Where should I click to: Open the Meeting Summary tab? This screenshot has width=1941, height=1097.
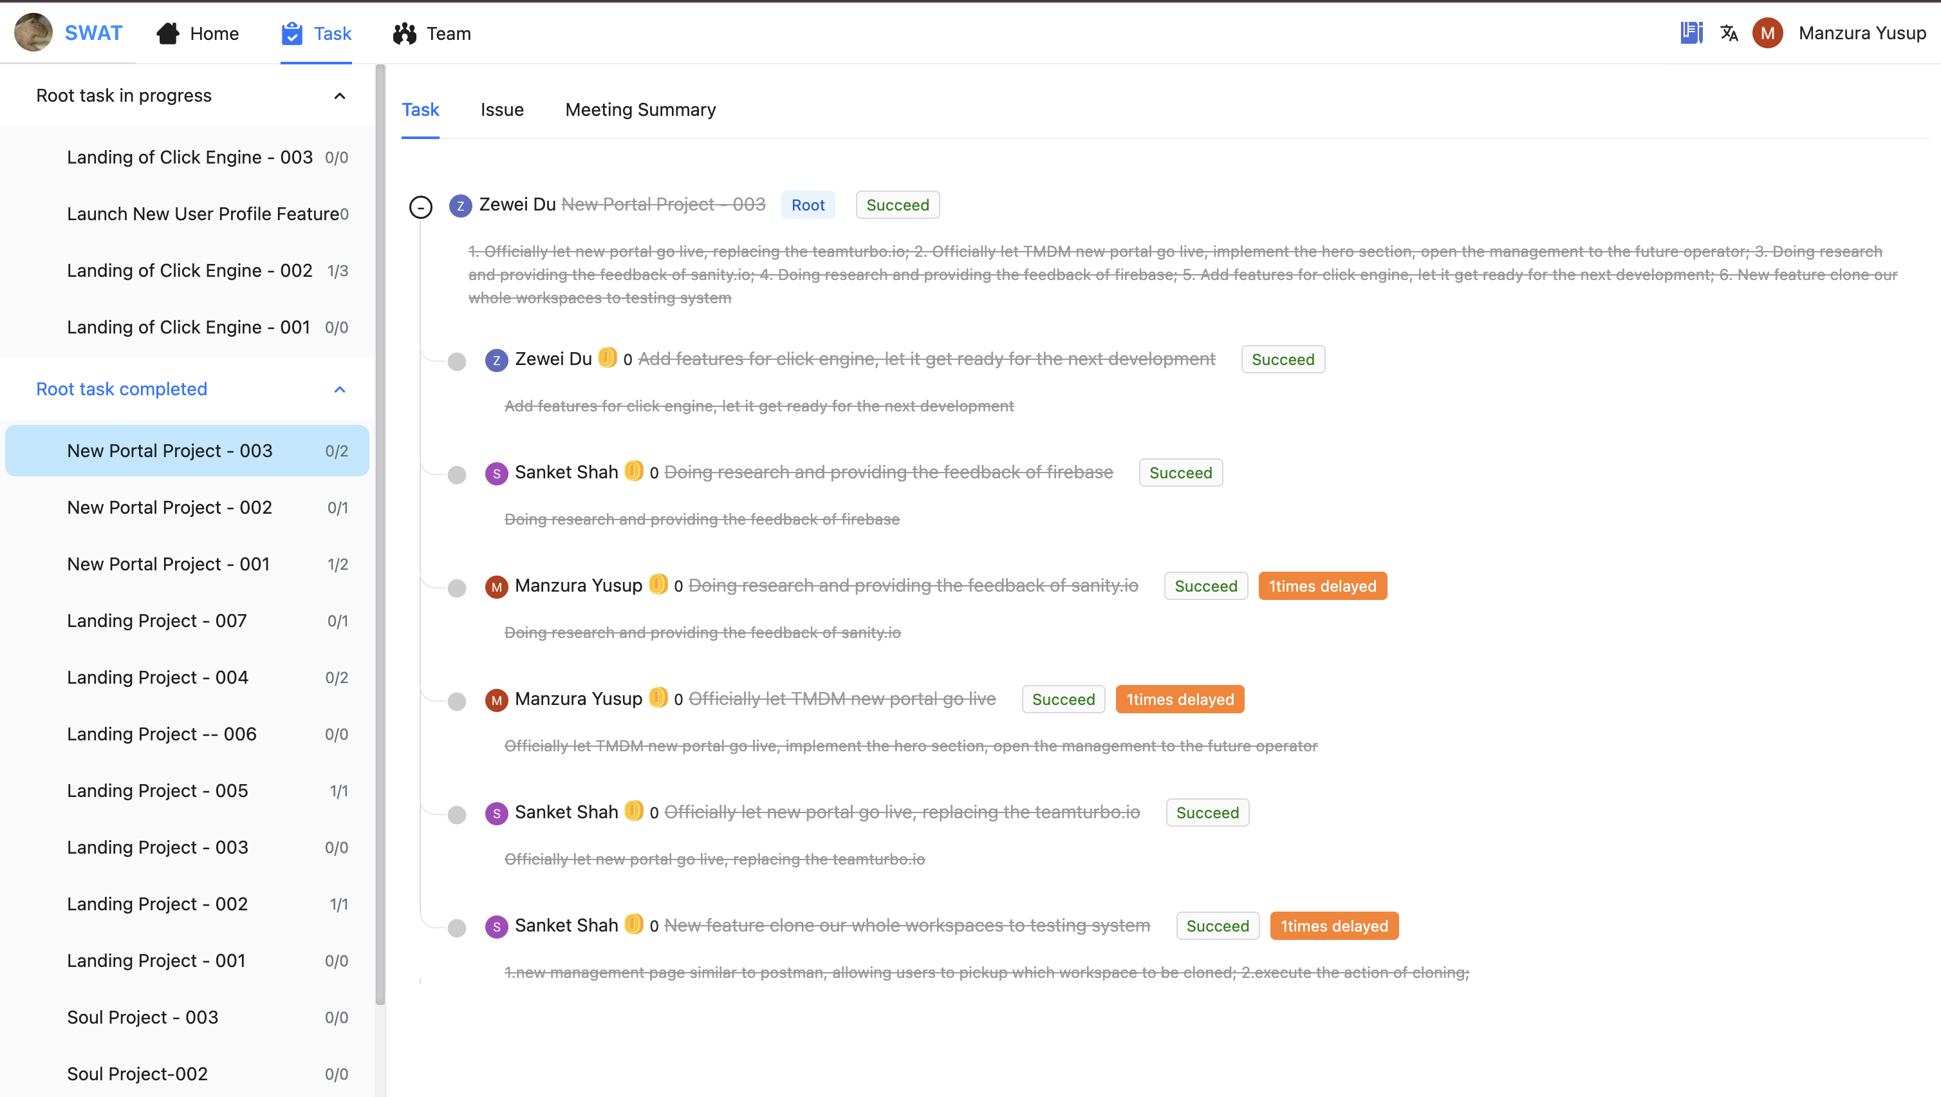[x=640, y=110]
